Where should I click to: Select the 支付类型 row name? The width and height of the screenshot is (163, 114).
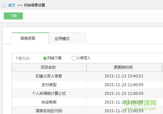point(49,85)
